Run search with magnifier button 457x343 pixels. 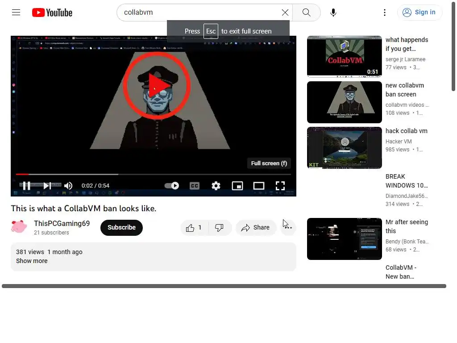(306, 12)
